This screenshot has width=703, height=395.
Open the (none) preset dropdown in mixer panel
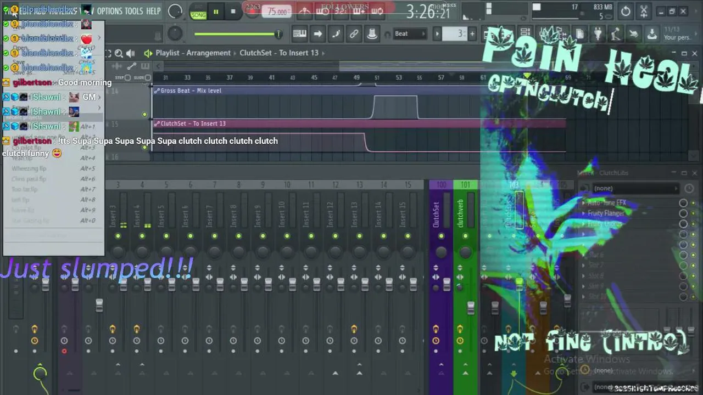[635, 188]
